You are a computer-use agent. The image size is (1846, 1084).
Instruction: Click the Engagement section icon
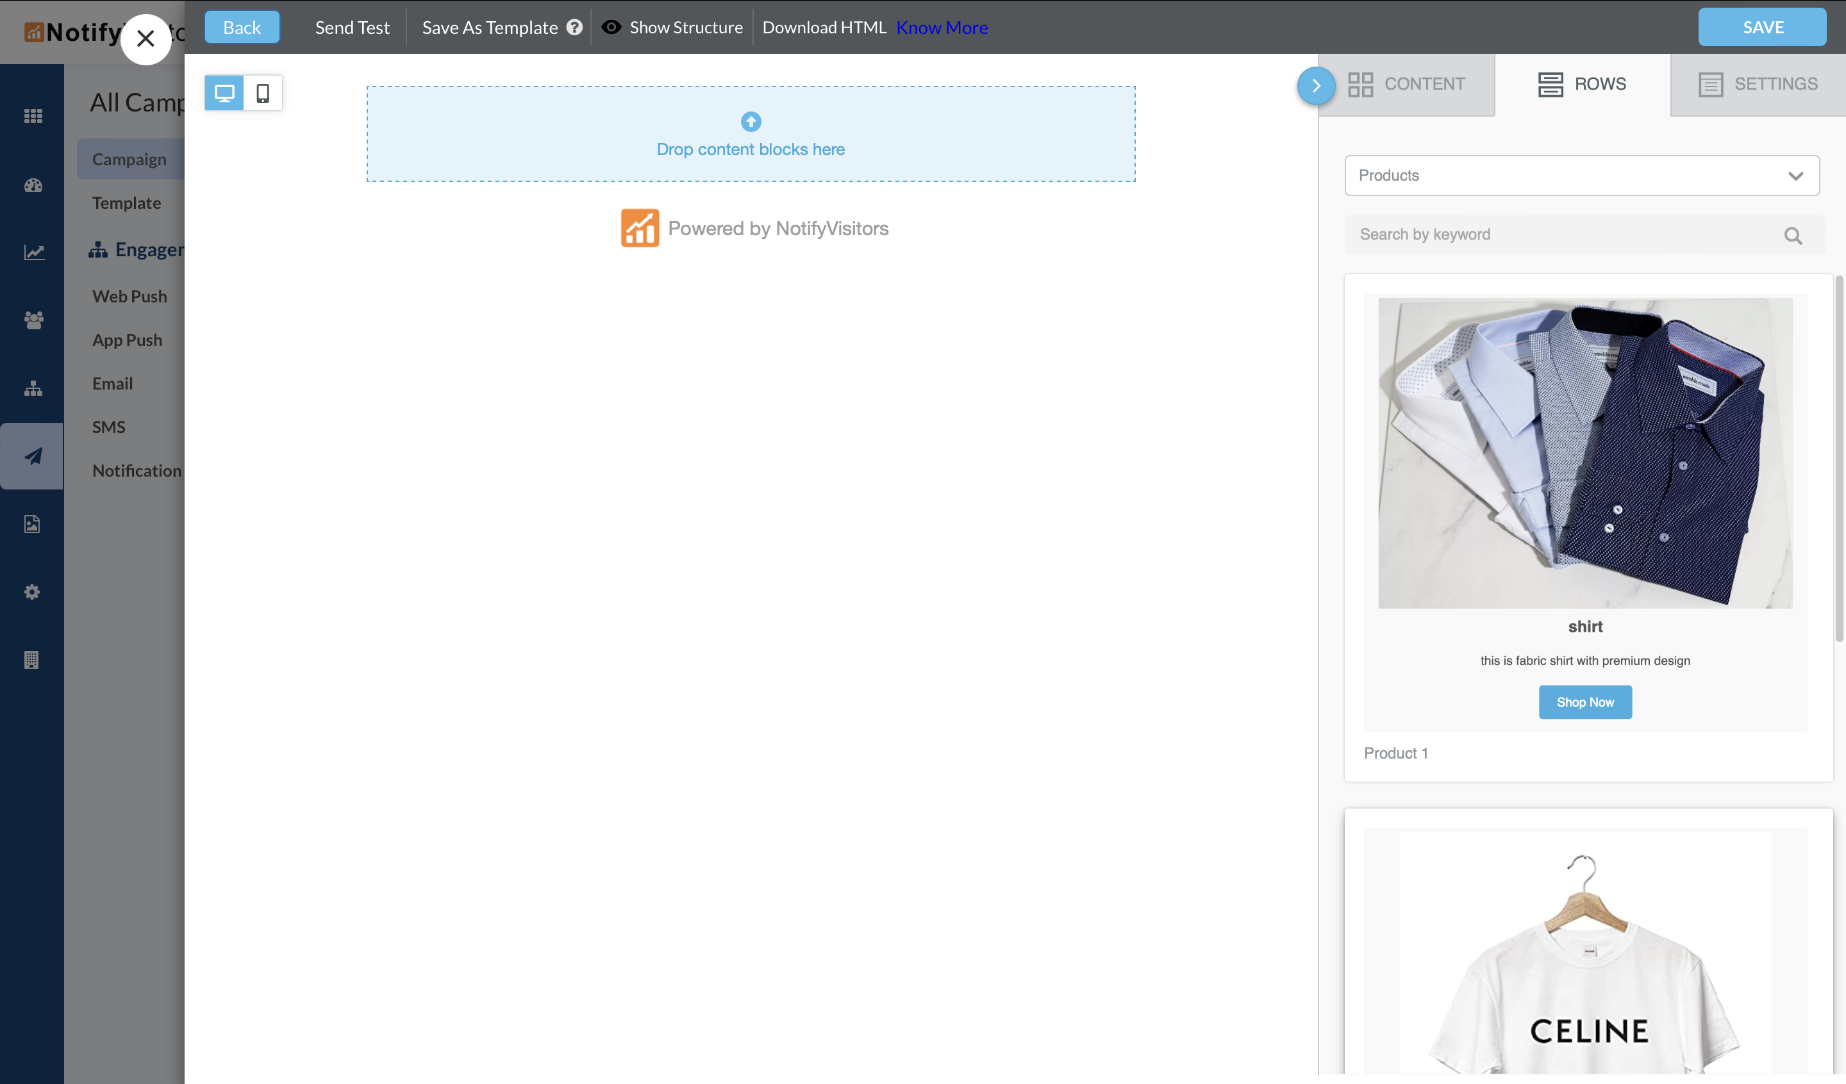pyautogui.click(x=98, y=250)
